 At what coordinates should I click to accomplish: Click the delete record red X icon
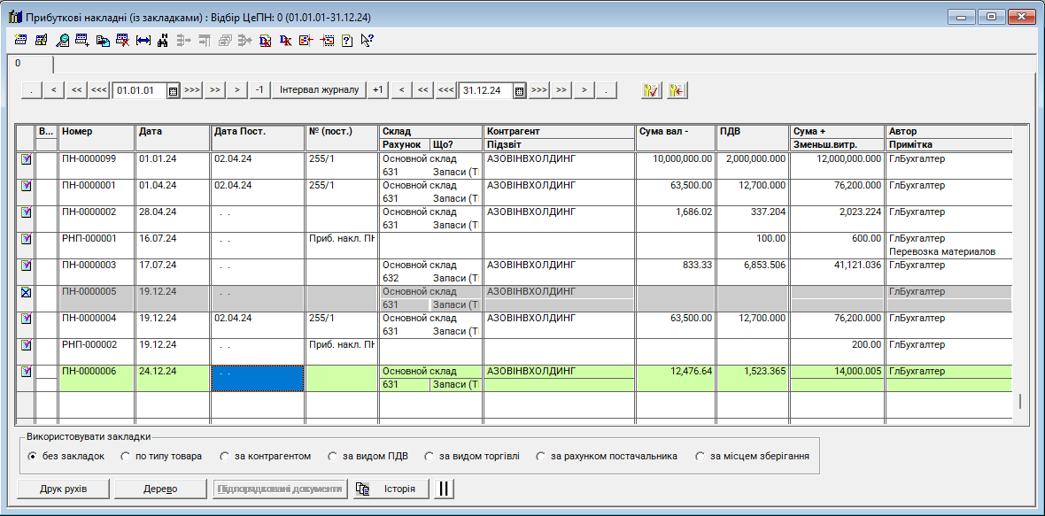coord(123,40)
